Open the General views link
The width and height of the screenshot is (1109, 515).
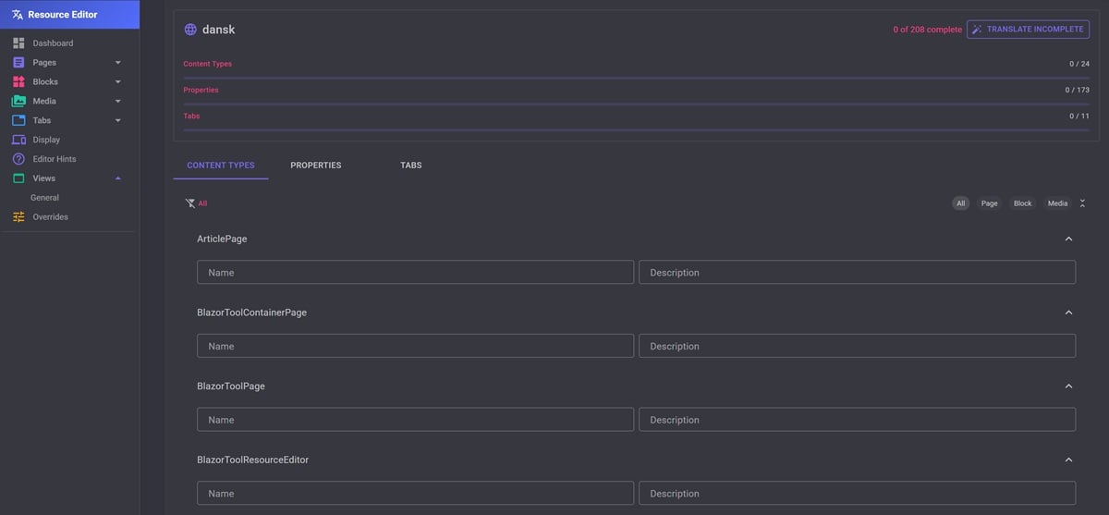click(44, 198)
